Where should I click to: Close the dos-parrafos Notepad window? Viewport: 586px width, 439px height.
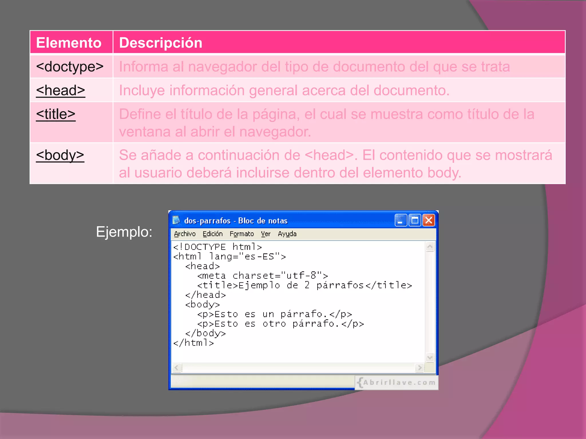click(429, 220)
